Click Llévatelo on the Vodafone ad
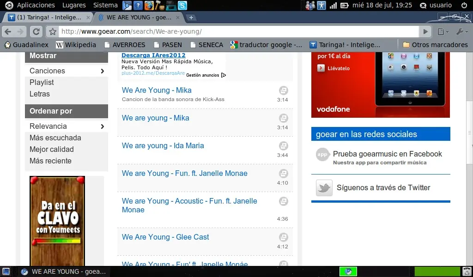The width and height of the screenshot is (473, 277). pos(334,68)
